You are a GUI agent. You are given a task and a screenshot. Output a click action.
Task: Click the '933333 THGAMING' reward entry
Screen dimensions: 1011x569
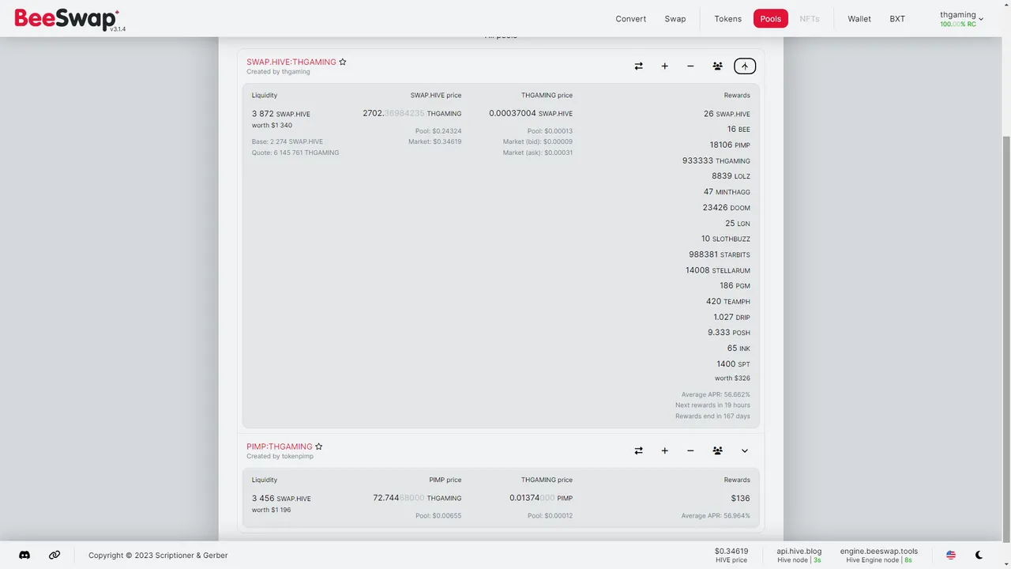[x=716, y=160]
